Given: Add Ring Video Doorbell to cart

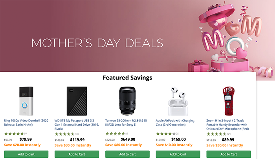Looking at the screenshot, I should (26, 154).
